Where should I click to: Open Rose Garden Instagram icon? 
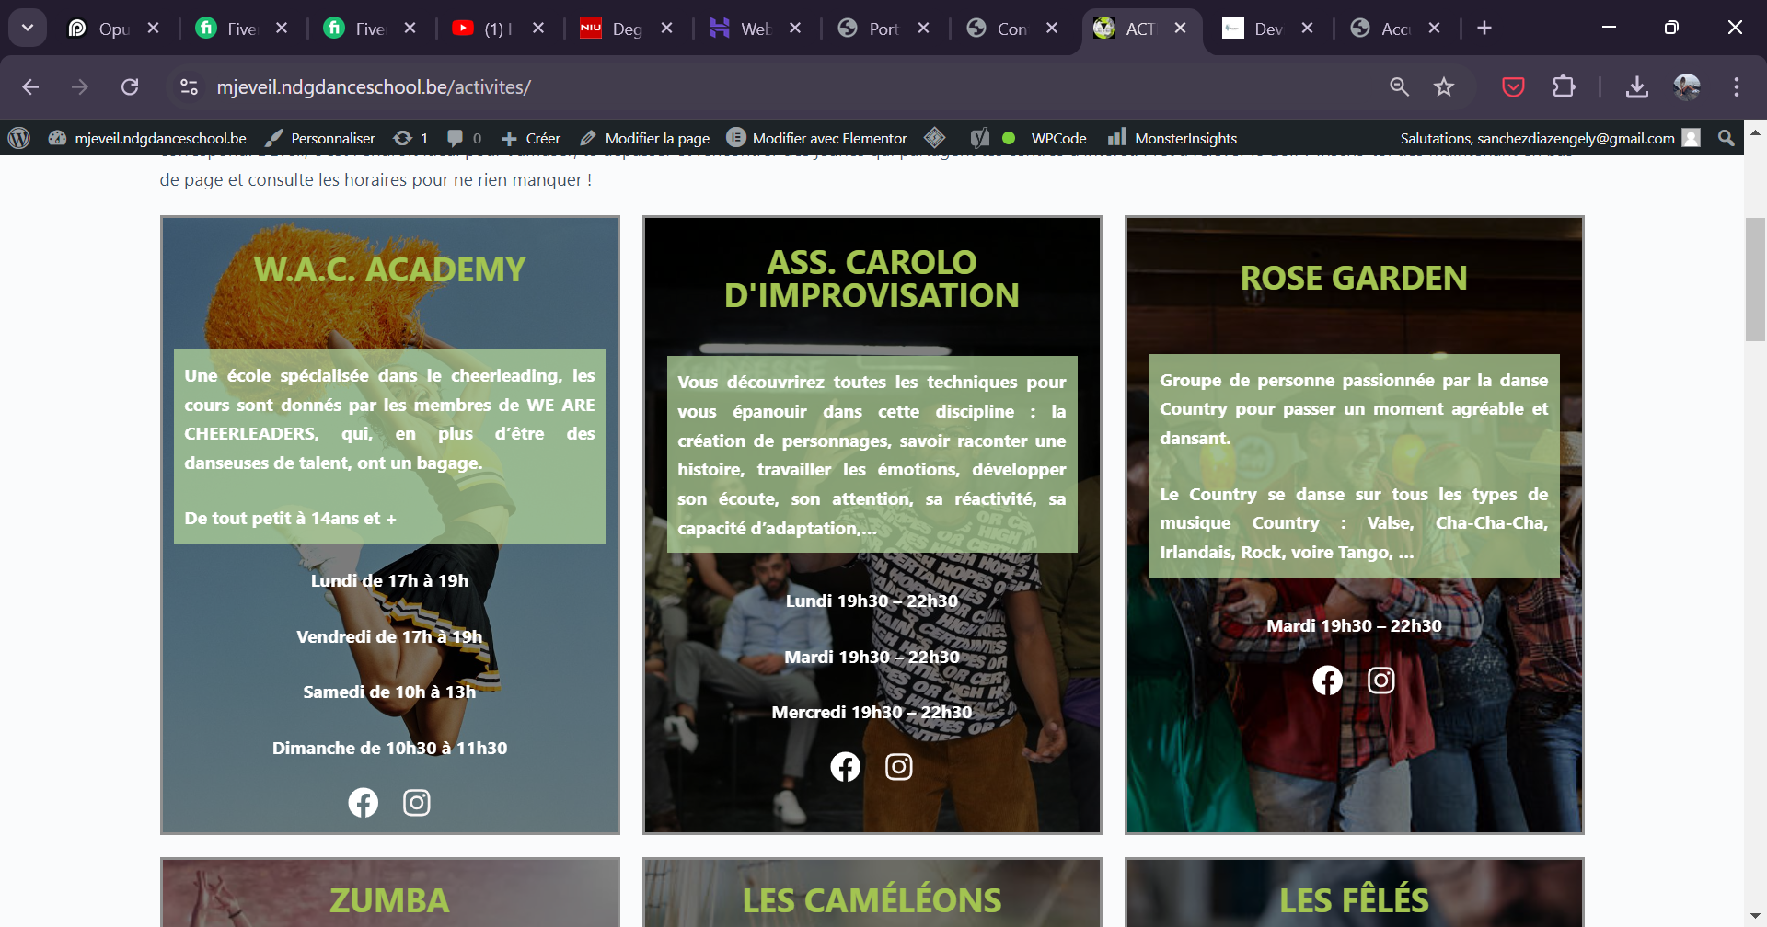pos(1380,681)
